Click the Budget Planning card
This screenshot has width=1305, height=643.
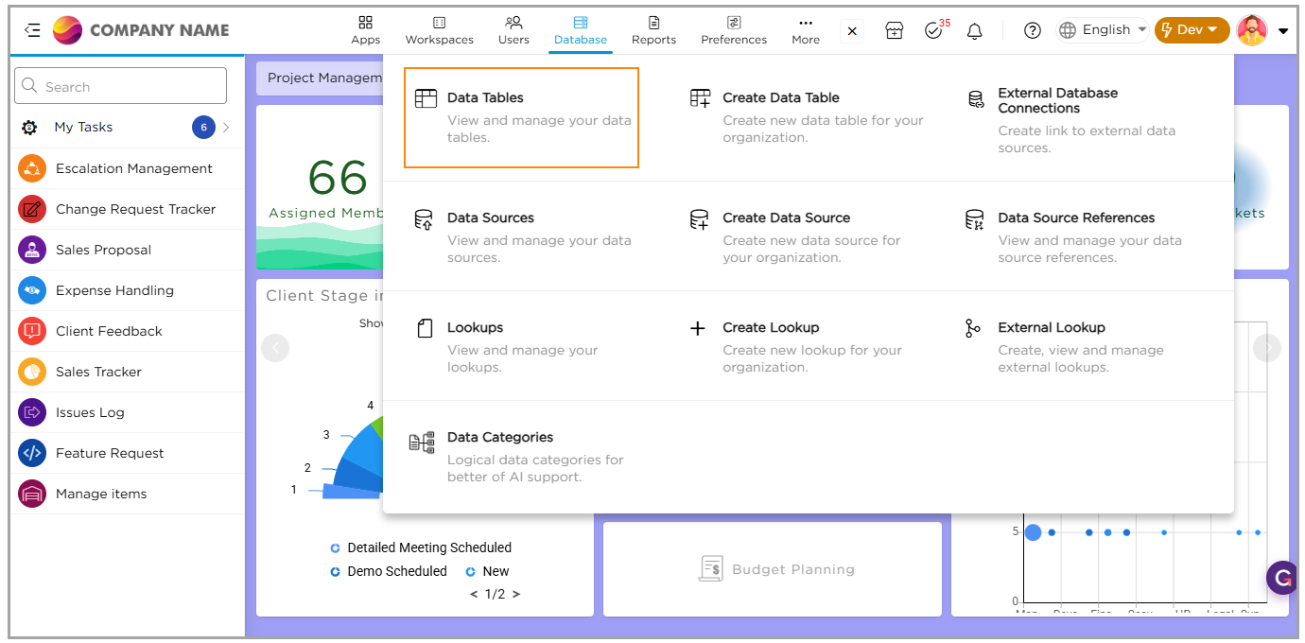773,569
